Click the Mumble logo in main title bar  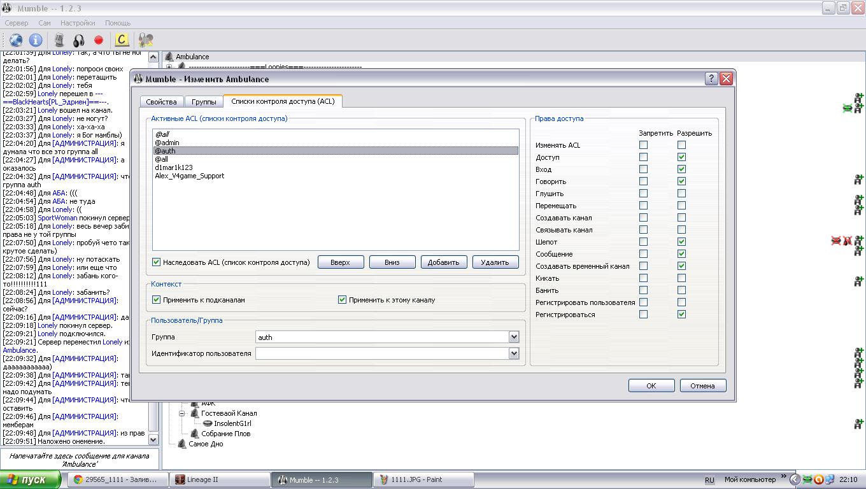(x=7, y=8)
